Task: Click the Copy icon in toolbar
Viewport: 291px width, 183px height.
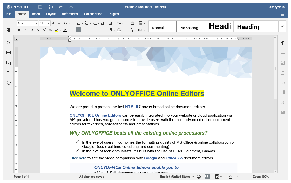Action: [9, 23]
